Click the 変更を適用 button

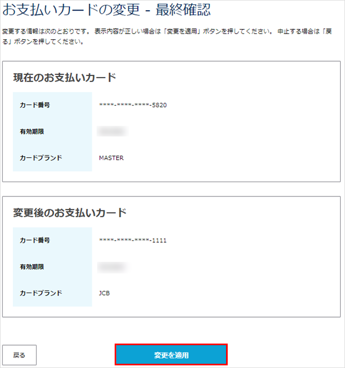click(x=171, y=355)
